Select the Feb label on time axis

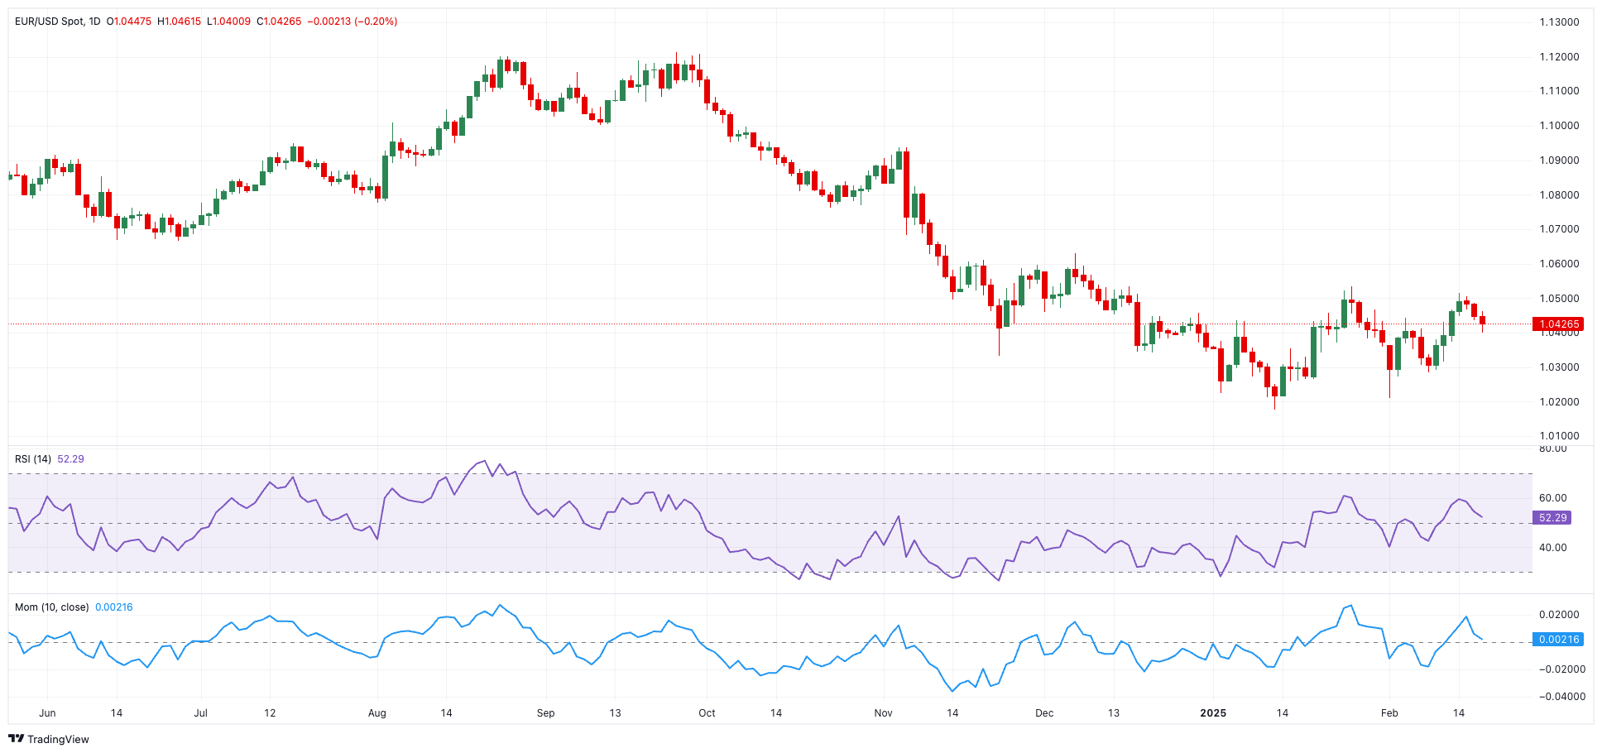coord(1389,713)
